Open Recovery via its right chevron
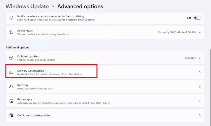The image size is (211, 126). (200, 87)
